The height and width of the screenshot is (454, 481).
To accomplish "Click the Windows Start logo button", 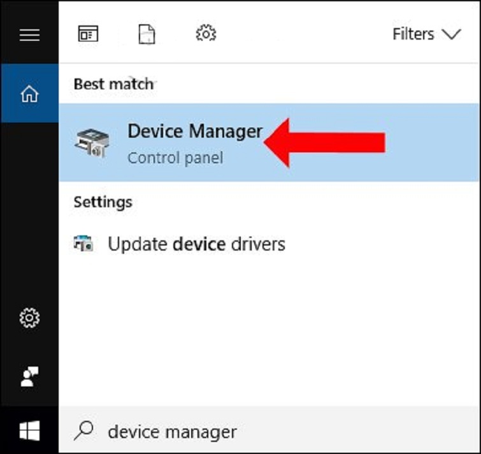I will (x=29, y=432).
